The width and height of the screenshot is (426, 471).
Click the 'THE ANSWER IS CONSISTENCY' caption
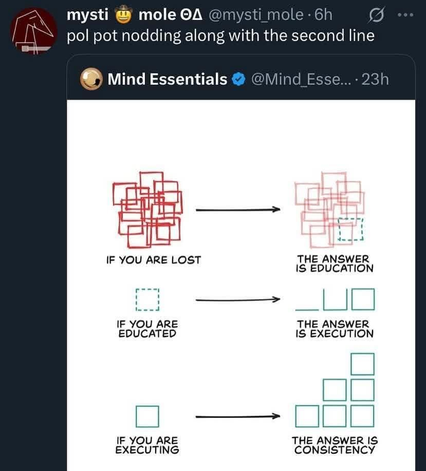(x=335, y=445)
